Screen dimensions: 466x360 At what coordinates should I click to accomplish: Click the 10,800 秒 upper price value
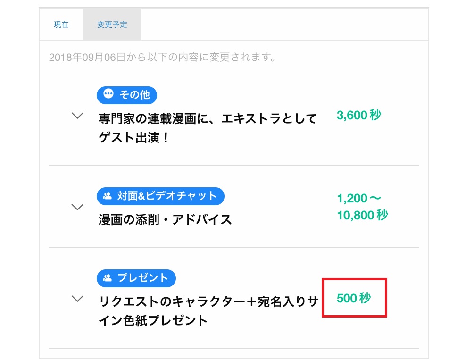point(363,215)
